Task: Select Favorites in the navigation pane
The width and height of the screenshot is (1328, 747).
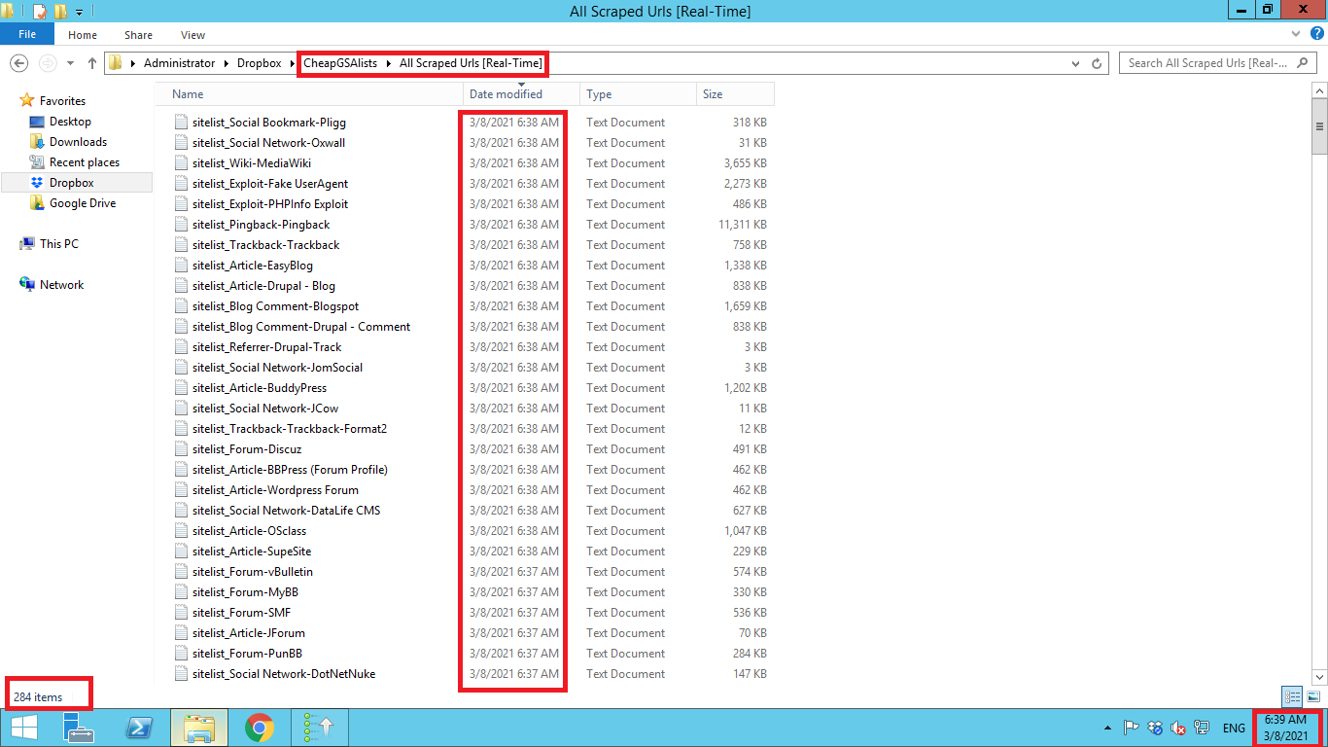Action: click(62, 101)
